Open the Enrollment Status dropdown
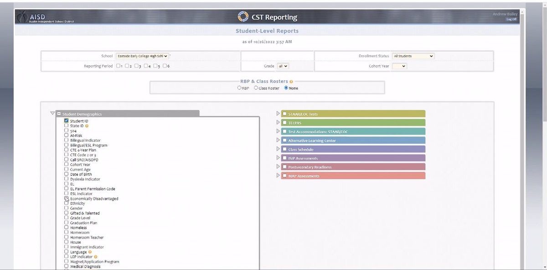Screen dimensions: 547x270 [413, 56]
